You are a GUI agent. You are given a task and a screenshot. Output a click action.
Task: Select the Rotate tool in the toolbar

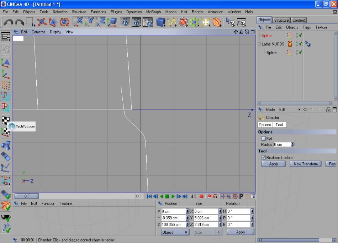coord(64,22)
